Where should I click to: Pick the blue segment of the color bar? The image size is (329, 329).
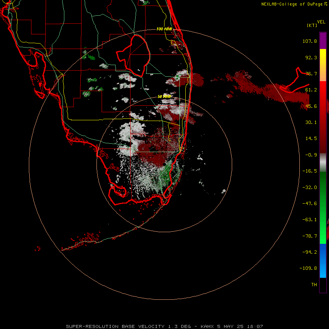323,261
